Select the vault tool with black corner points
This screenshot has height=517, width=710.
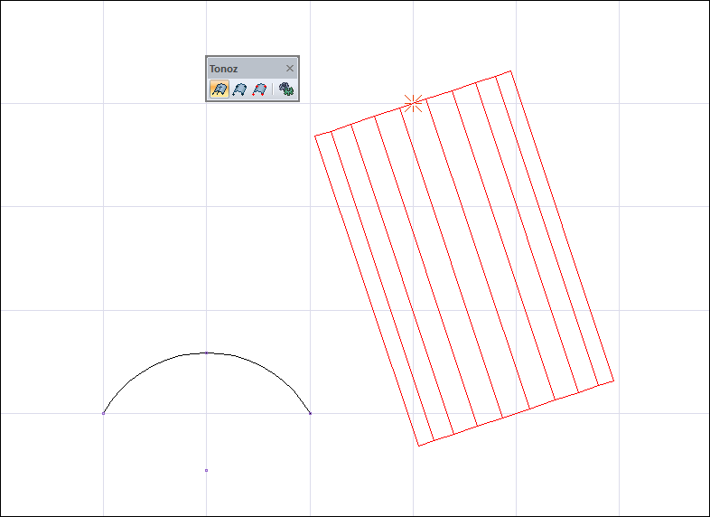(239, 89)
